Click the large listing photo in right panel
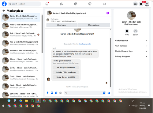Image resolution: width=153 pixels, height=113 pixels. click(x=131, y=15)
